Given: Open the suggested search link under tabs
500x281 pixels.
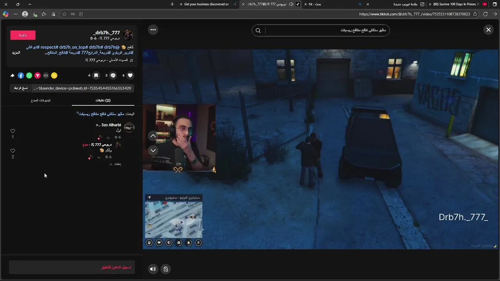Looking at the screenshot, I should coord(101,114).
